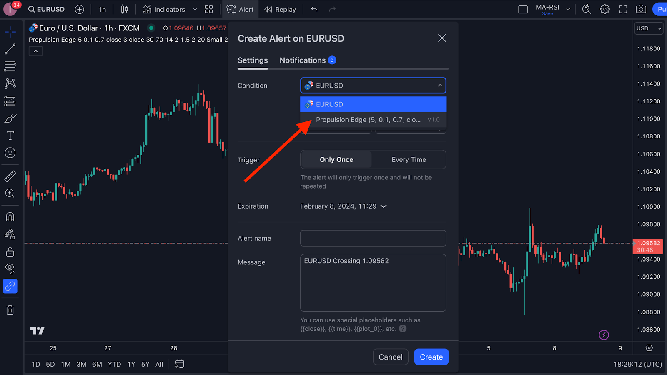The height and width of the screenshot is (375, 667).
Task: Select the YTD date range
Action: [114, 364]
